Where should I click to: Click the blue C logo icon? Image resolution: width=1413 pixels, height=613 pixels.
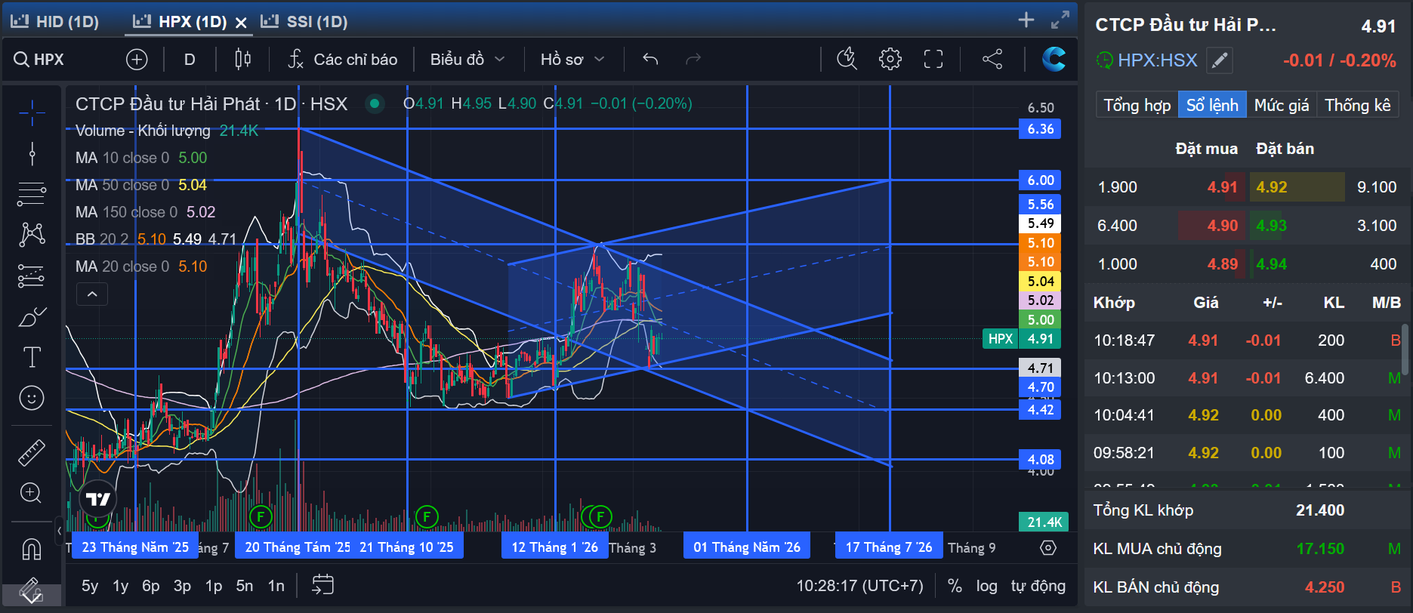pos(1054,59)
